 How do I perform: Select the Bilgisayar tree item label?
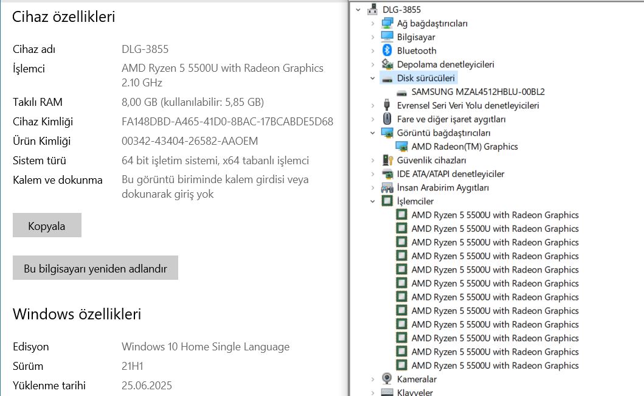point(416,37)
